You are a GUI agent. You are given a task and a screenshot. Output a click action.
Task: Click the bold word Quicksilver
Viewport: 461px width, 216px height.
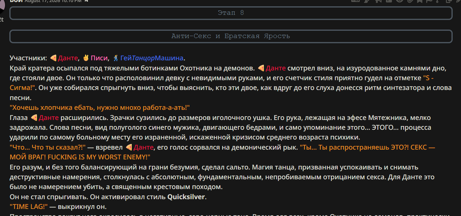click(186, 197)
